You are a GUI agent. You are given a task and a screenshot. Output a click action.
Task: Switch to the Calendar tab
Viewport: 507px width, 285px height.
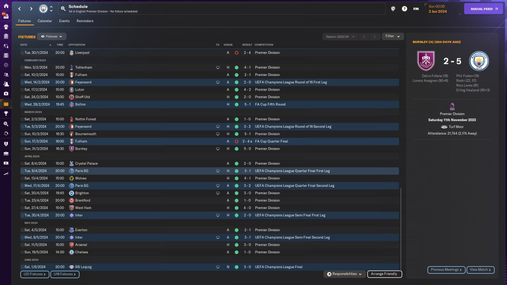tap(45, 21)
